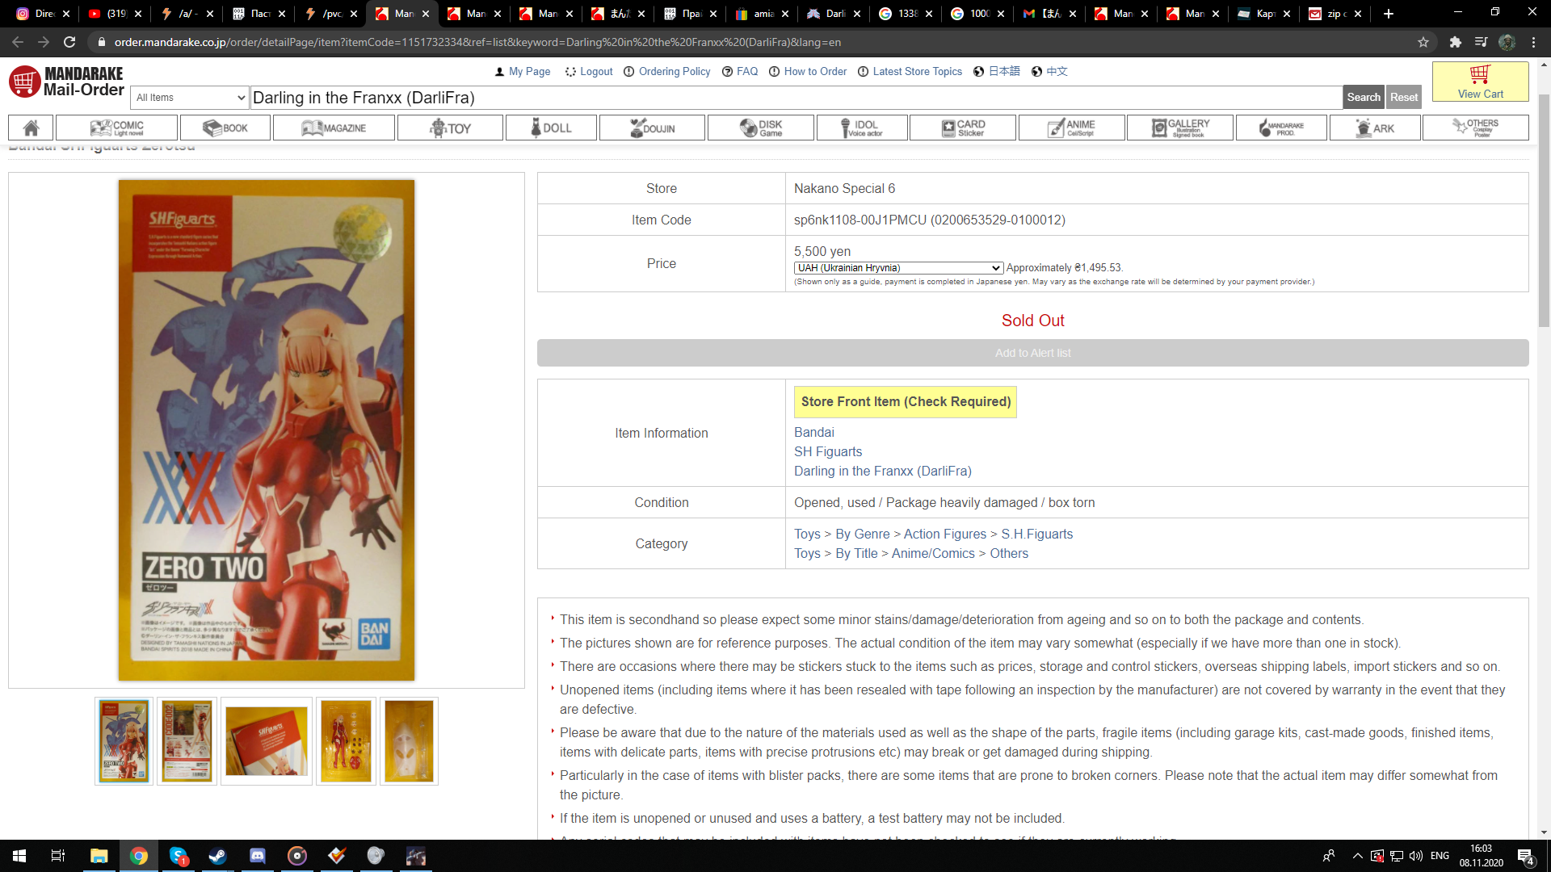Open the COMIC Light novel menu item

click(x=116, y=128)
